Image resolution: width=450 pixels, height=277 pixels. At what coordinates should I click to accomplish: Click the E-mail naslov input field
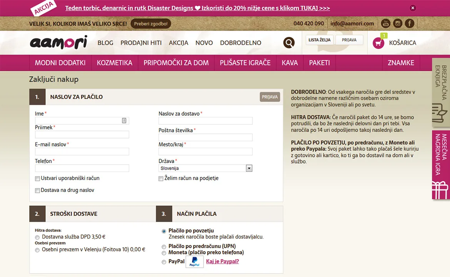pyautogui.click(x=82, y=152)
